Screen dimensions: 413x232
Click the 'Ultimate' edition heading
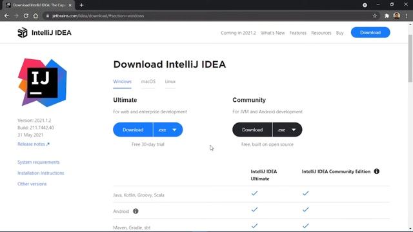point(125,100)
